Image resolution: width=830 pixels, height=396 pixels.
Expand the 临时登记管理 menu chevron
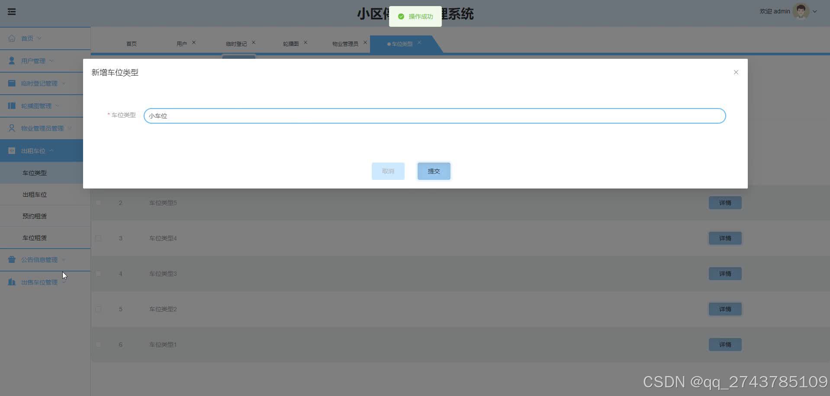coord(64,83)
